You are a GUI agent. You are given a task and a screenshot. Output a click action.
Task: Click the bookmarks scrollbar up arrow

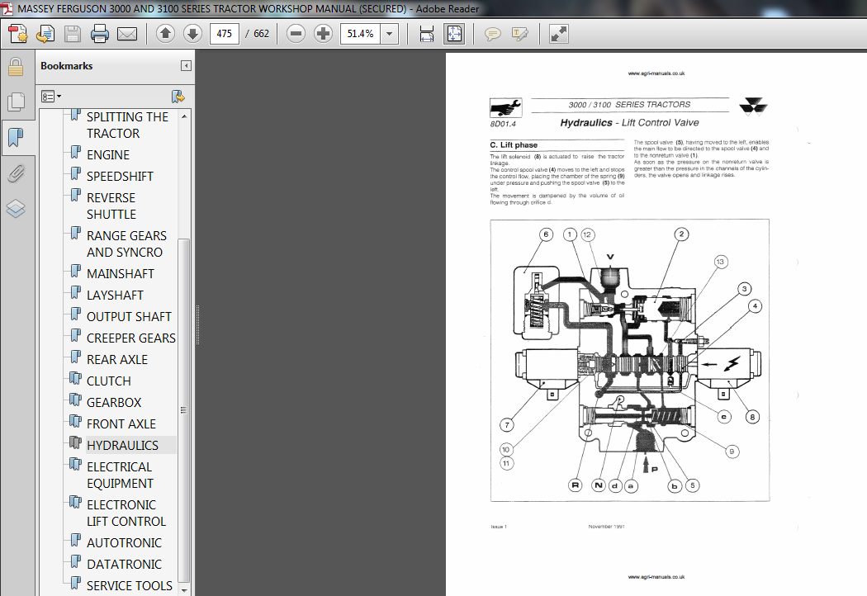185,116
